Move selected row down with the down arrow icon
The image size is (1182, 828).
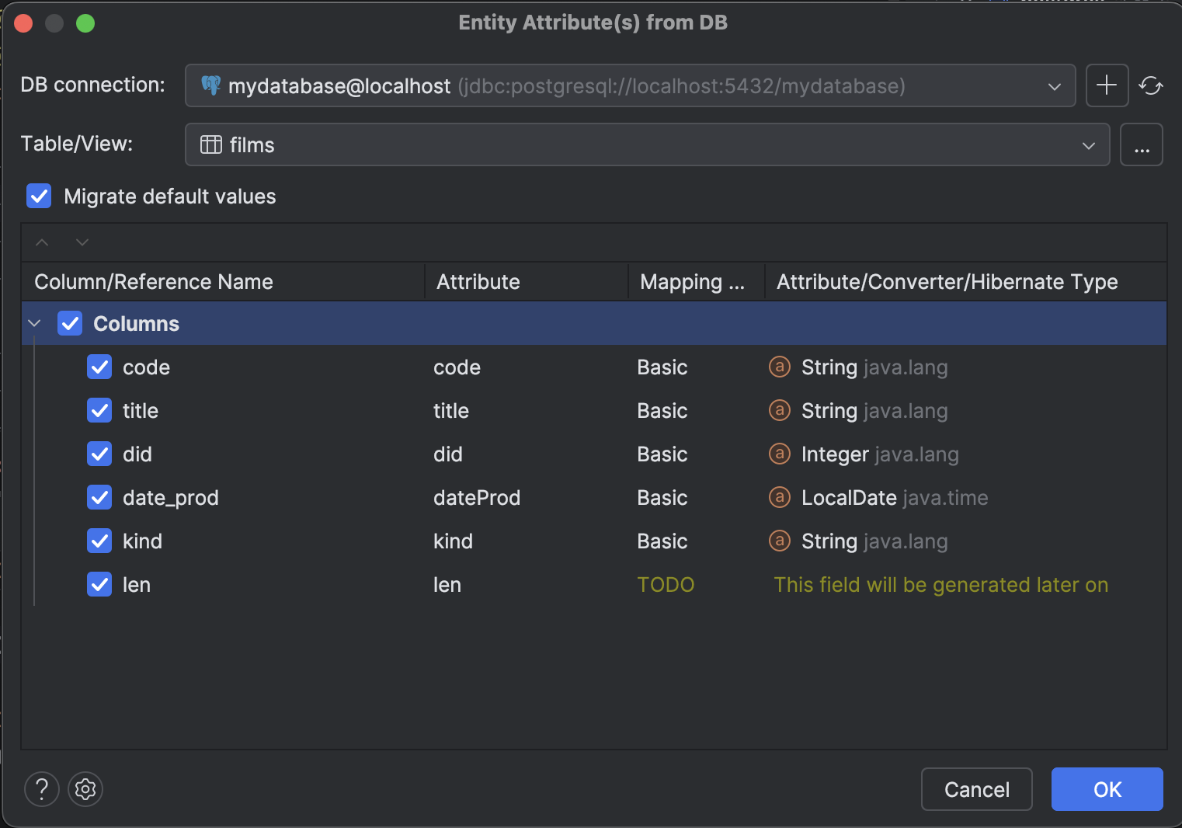tap(82, 242)
